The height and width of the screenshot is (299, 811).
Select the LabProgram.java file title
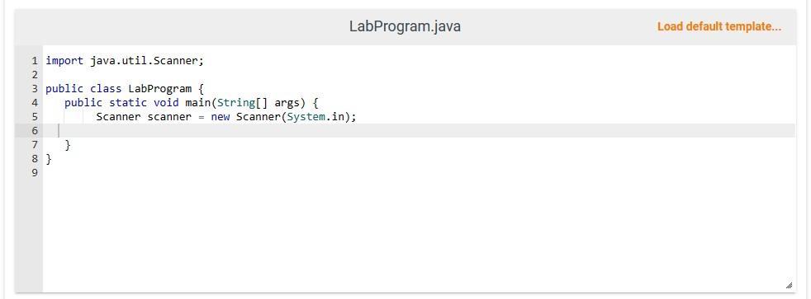[405, 26]
